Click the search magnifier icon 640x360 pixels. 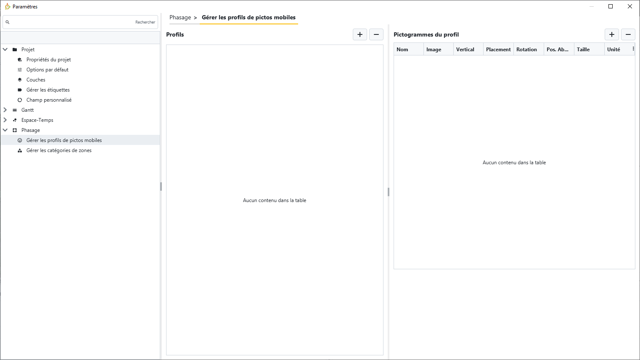(8, 22)
